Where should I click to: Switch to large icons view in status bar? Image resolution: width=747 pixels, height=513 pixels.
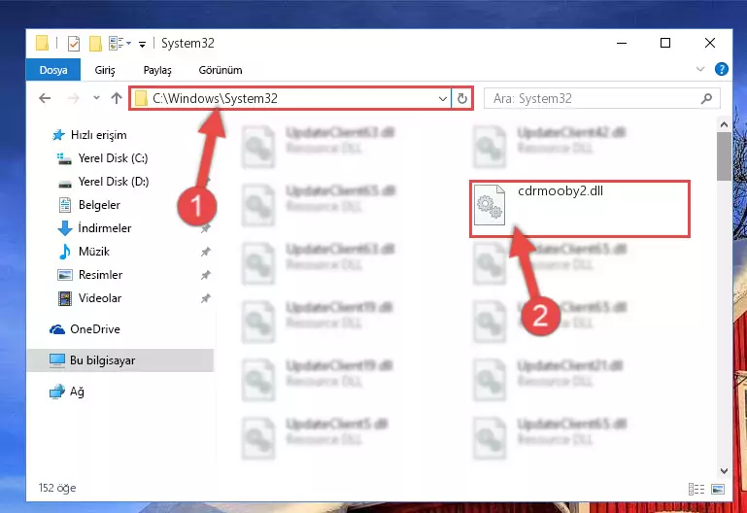718,489
